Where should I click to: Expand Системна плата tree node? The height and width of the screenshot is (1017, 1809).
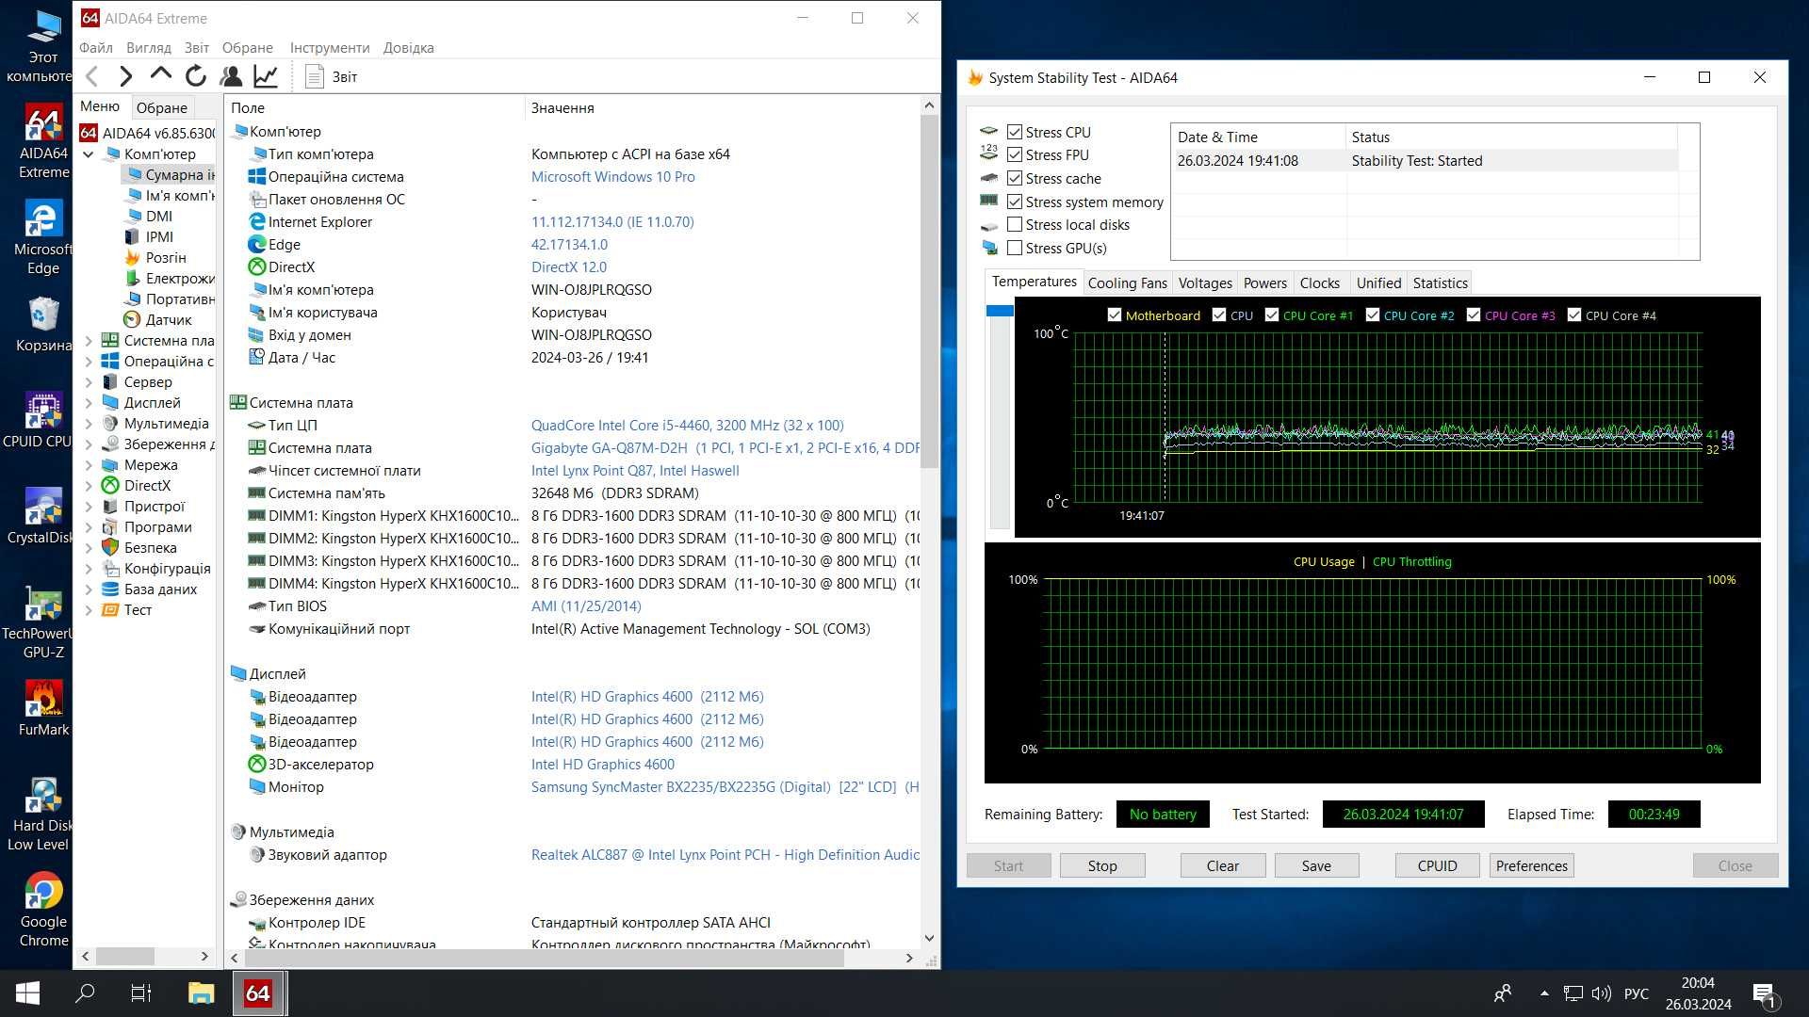tap(89, 340)
